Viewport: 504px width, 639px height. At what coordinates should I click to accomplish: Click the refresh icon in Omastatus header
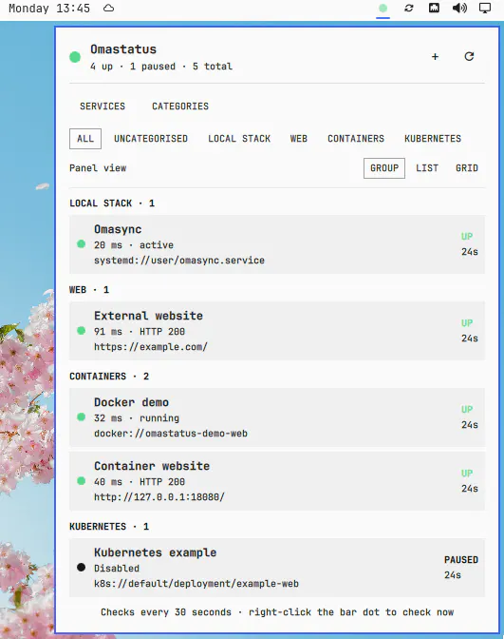point(469,57)
